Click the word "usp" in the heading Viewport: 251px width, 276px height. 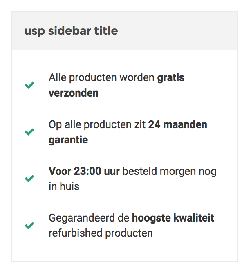click(x=35, y=32)
